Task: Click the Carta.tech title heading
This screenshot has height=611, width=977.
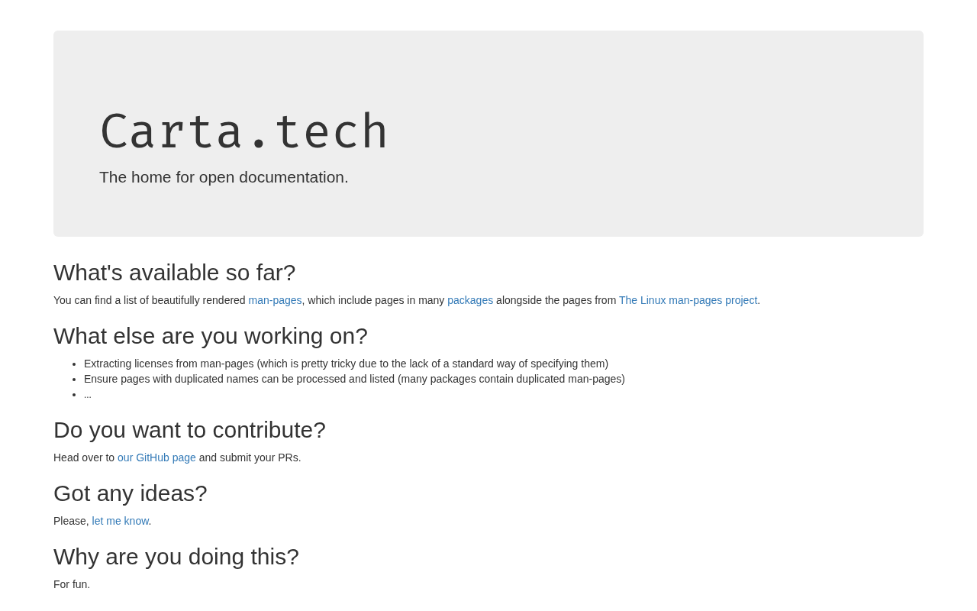Action: pyautogui.click(x=244, y=131)
